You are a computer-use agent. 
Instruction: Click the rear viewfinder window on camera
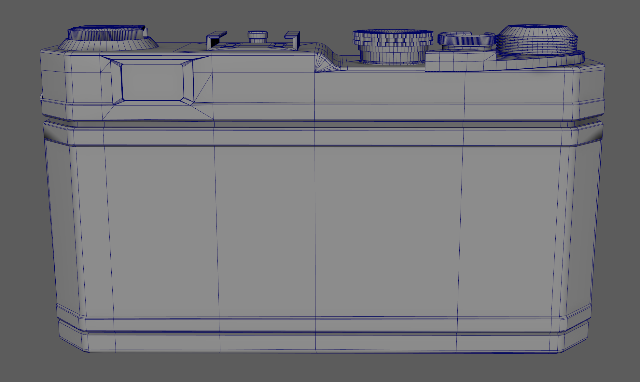tap(152, 82)
